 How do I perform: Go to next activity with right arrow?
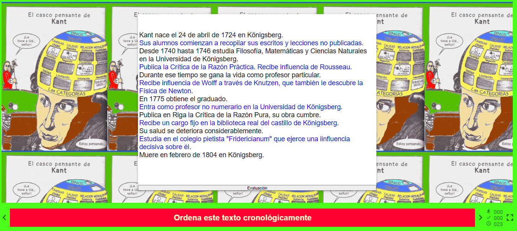point(481,218)
